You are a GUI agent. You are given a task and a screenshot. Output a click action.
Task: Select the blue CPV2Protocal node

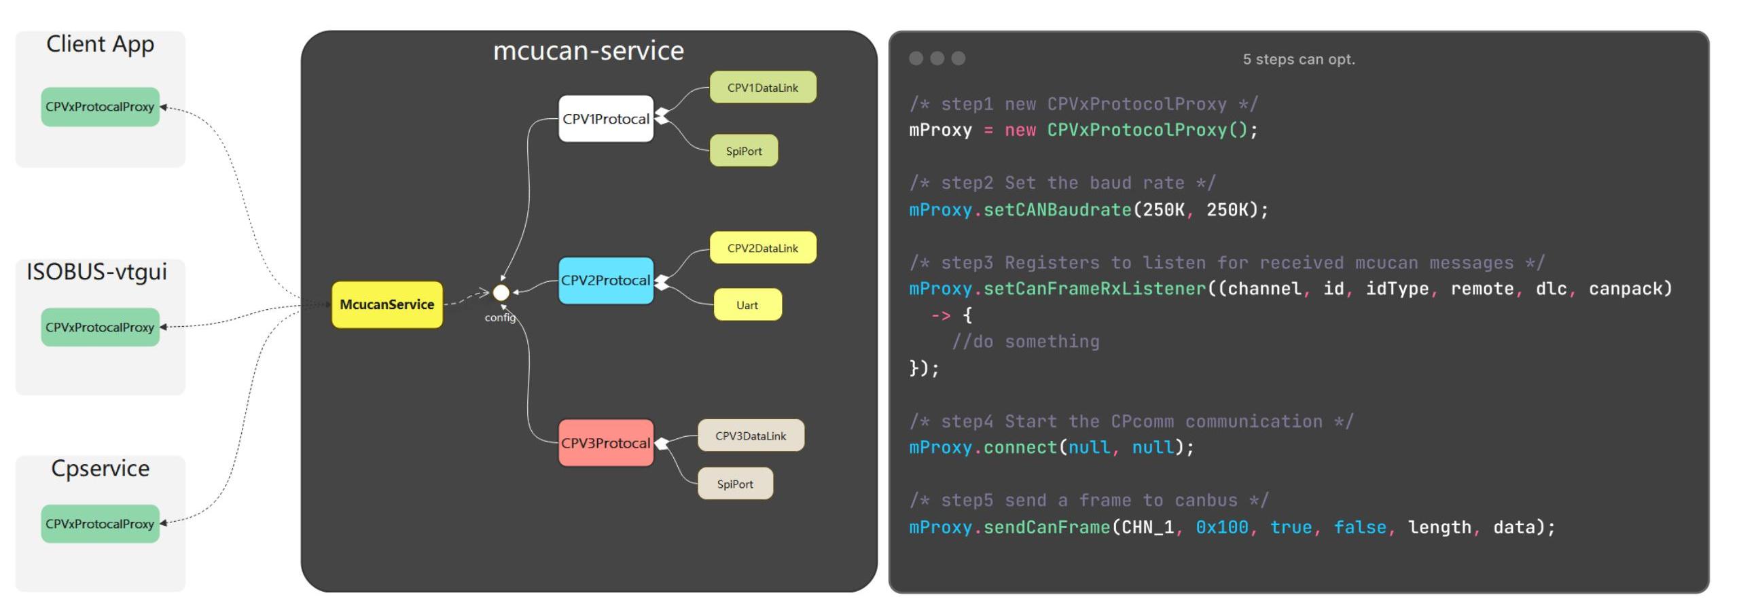coord(606,280)
